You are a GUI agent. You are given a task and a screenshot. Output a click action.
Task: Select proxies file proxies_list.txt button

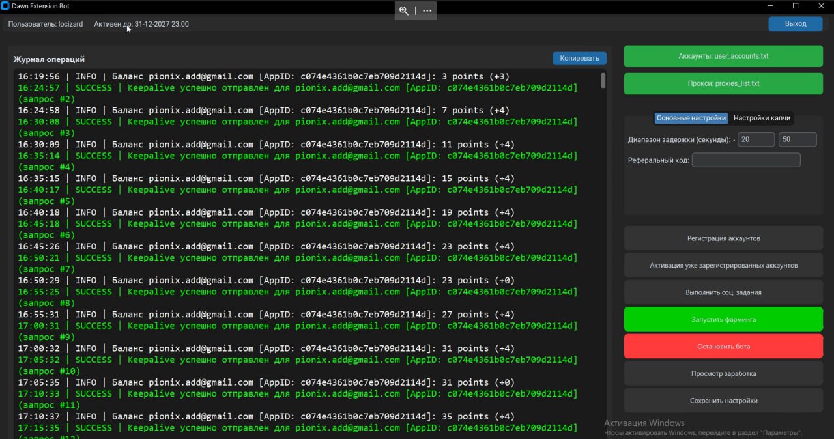pyautogui.click(x=723, y=83)
